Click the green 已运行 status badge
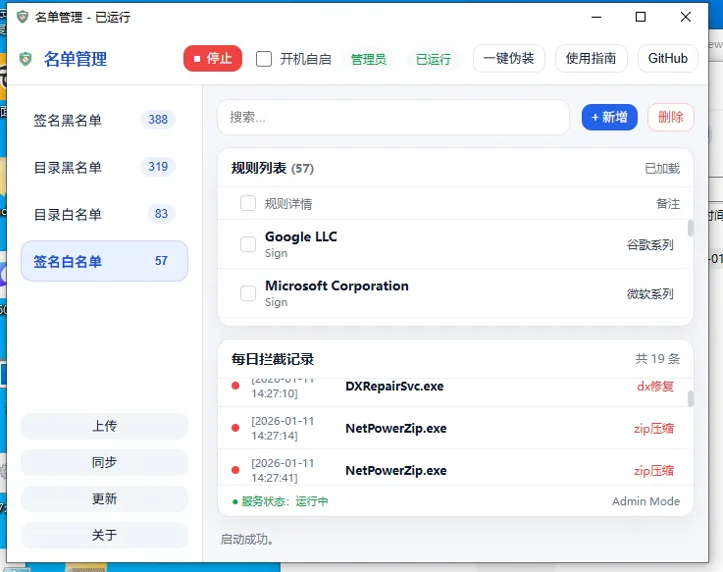The height and width of the screenshot is (572, 723). point(433,59)
